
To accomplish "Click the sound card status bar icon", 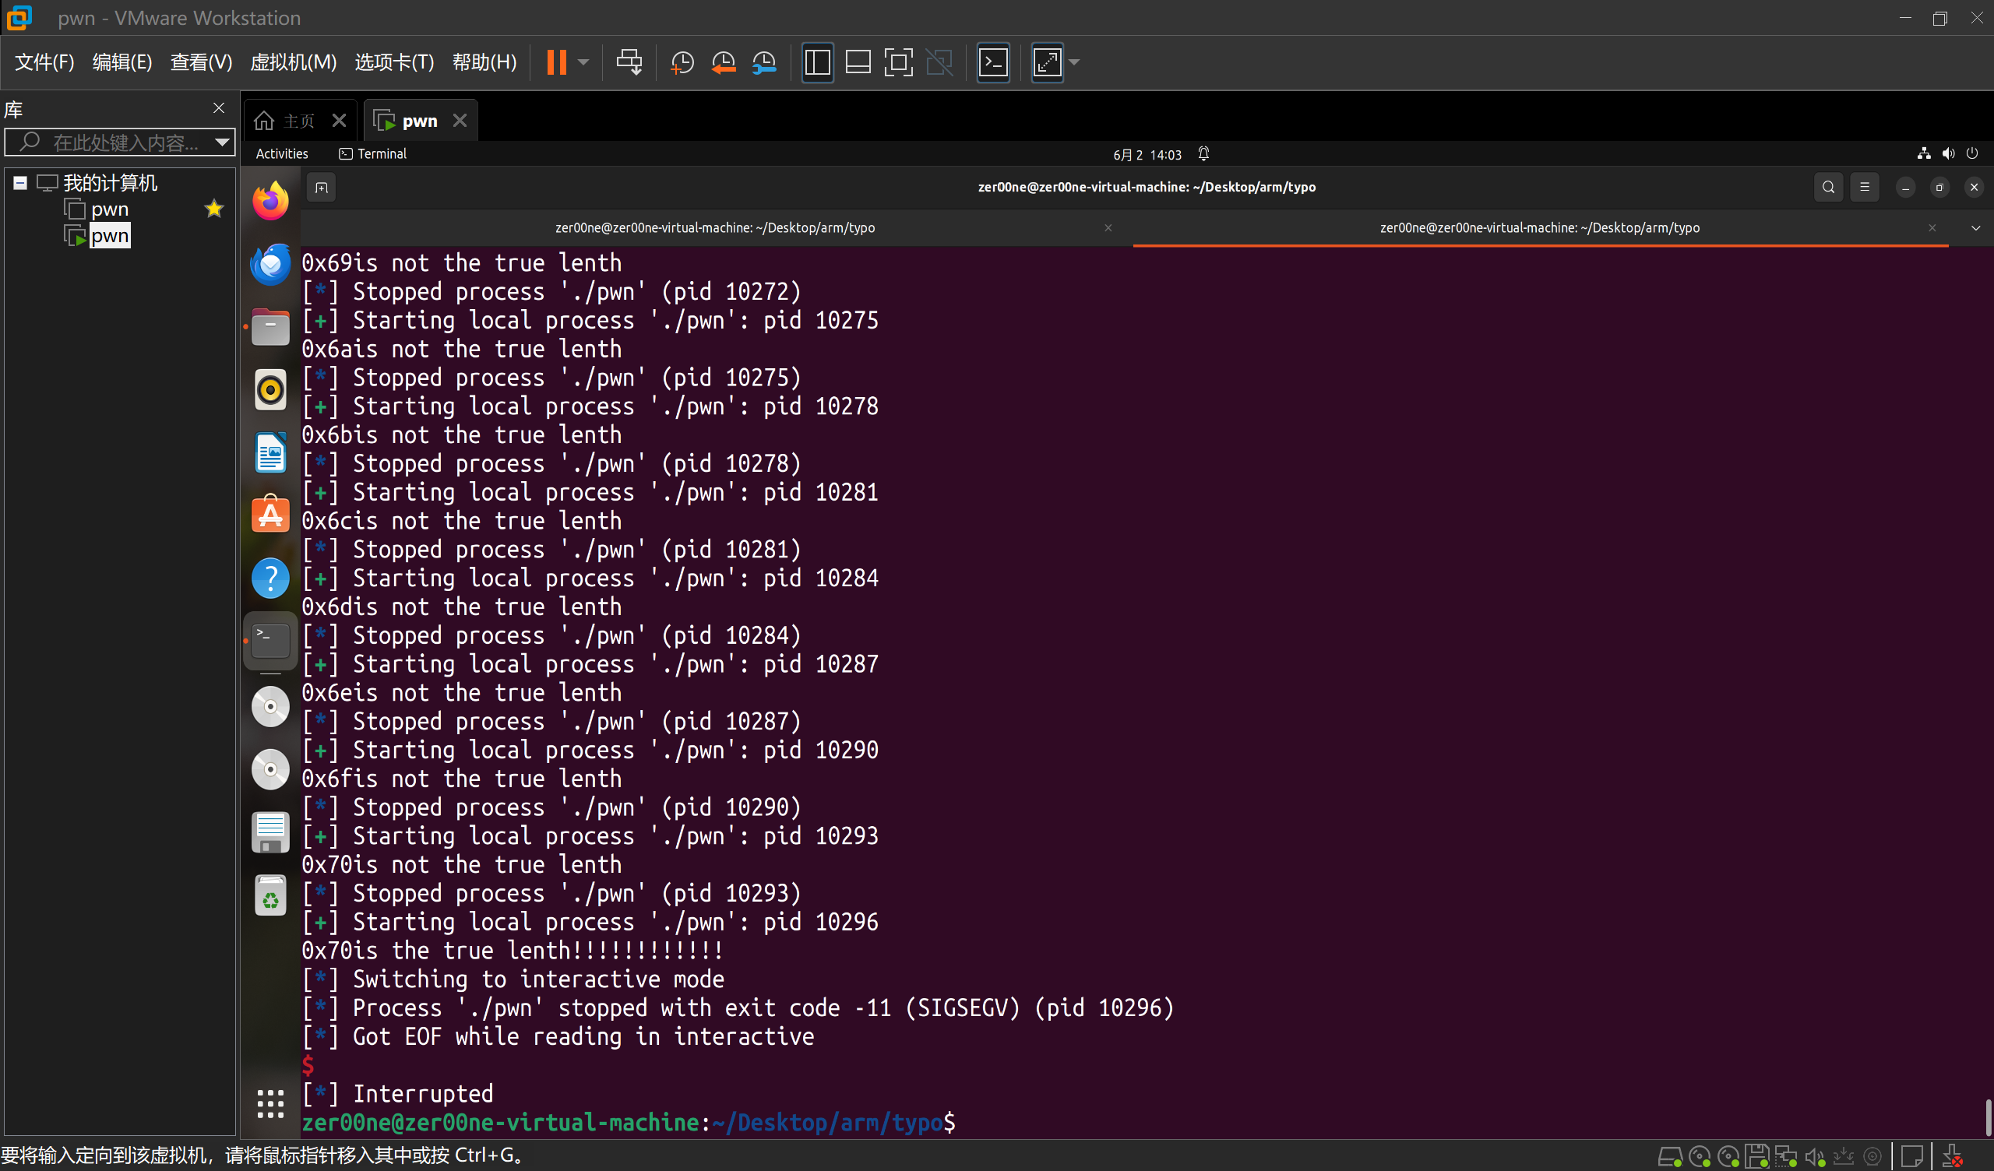I will tap(1815, 1157).
